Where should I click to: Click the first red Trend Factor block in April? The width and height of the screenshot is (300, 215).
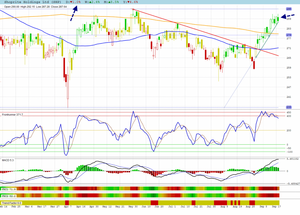[67, 203]
